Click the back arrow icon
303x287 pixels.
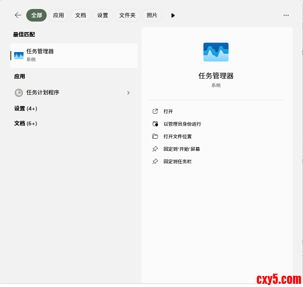pos(18,15)
